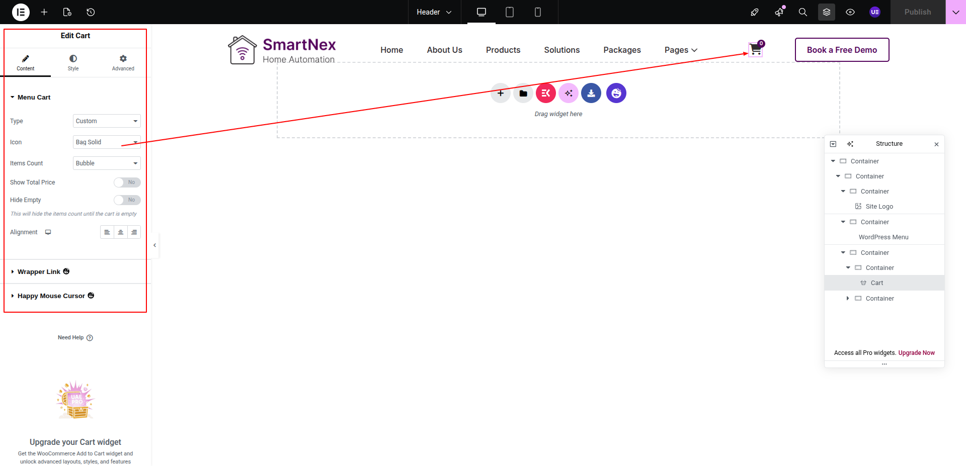This screenshot has height=466, width=966.
Task: Click the Book a Free Demo button
Action: coord(842,50)
